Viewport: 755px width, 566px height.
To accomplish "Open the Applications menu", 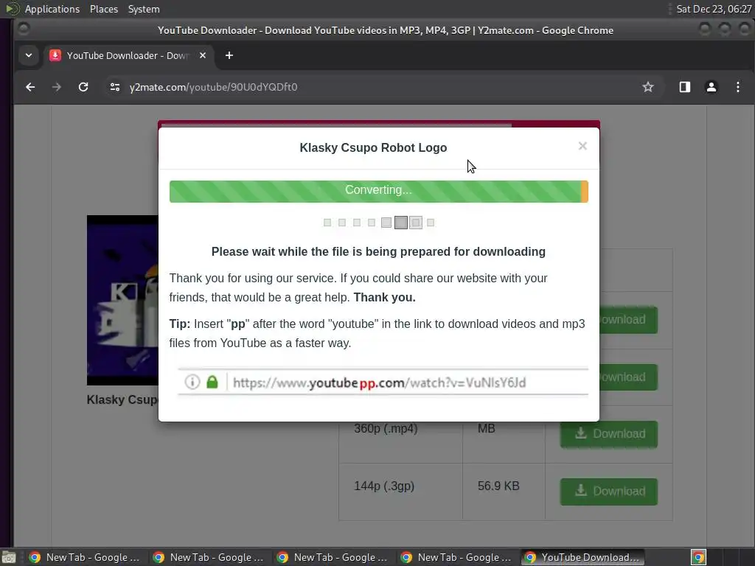I will coord(52,9).
